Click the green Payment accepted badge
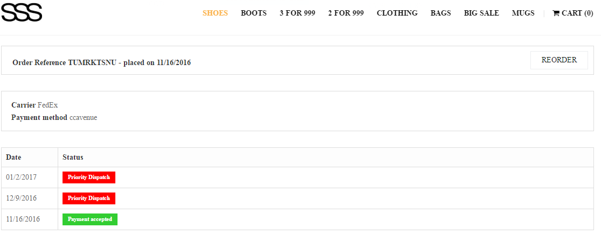Image resolution: width=601 pixels, height=235 pixels. (x=90, y=219)
